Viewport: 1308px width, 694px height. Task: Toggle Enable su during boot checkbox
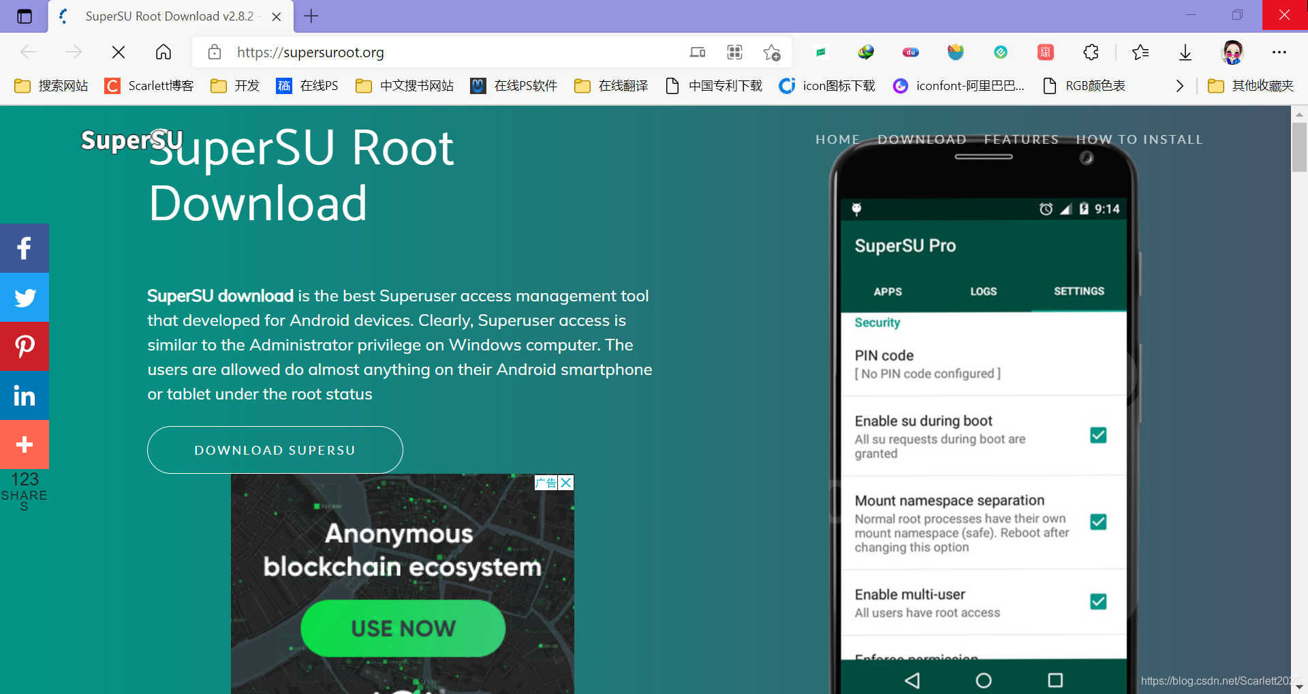(x=1098, y=435)
